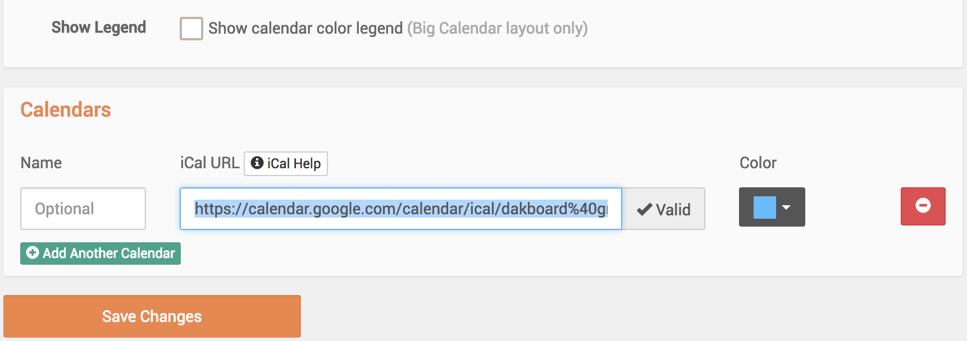This screenshot has width=967, height=341.
Task: Click the plus icon on Add Another Calendar
Action: 33,253
